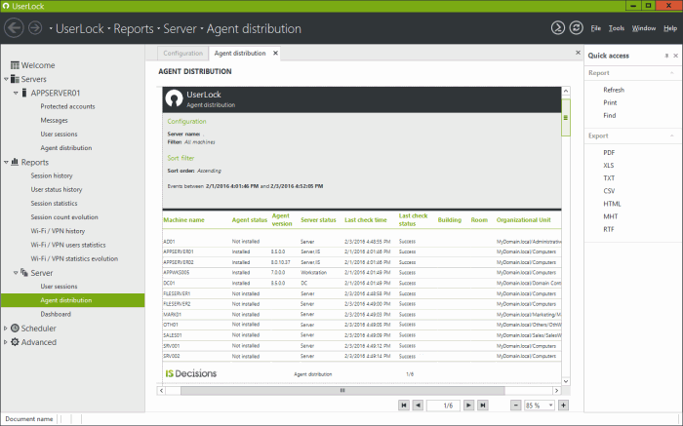
Task: Close the Agent distribution tab
Action: (275, 53)
